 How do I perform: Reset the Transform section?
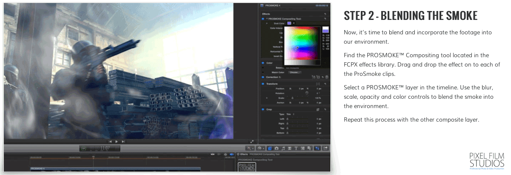pos(325,83)
